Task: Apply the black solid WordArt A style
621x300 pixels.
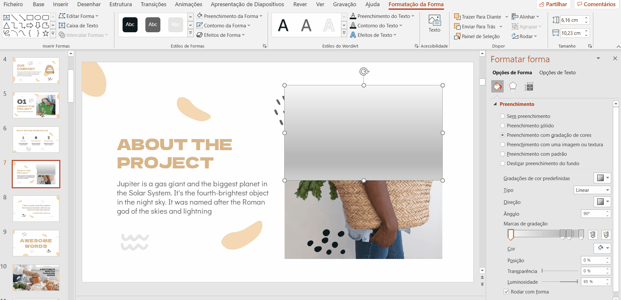Action: pos(283,25)
